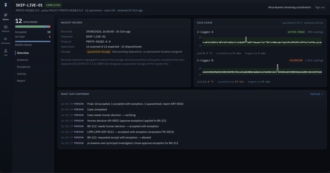Screen dimensions: 330x173
Task: Click the COMPLETED status badge
Action: point(53,5)
